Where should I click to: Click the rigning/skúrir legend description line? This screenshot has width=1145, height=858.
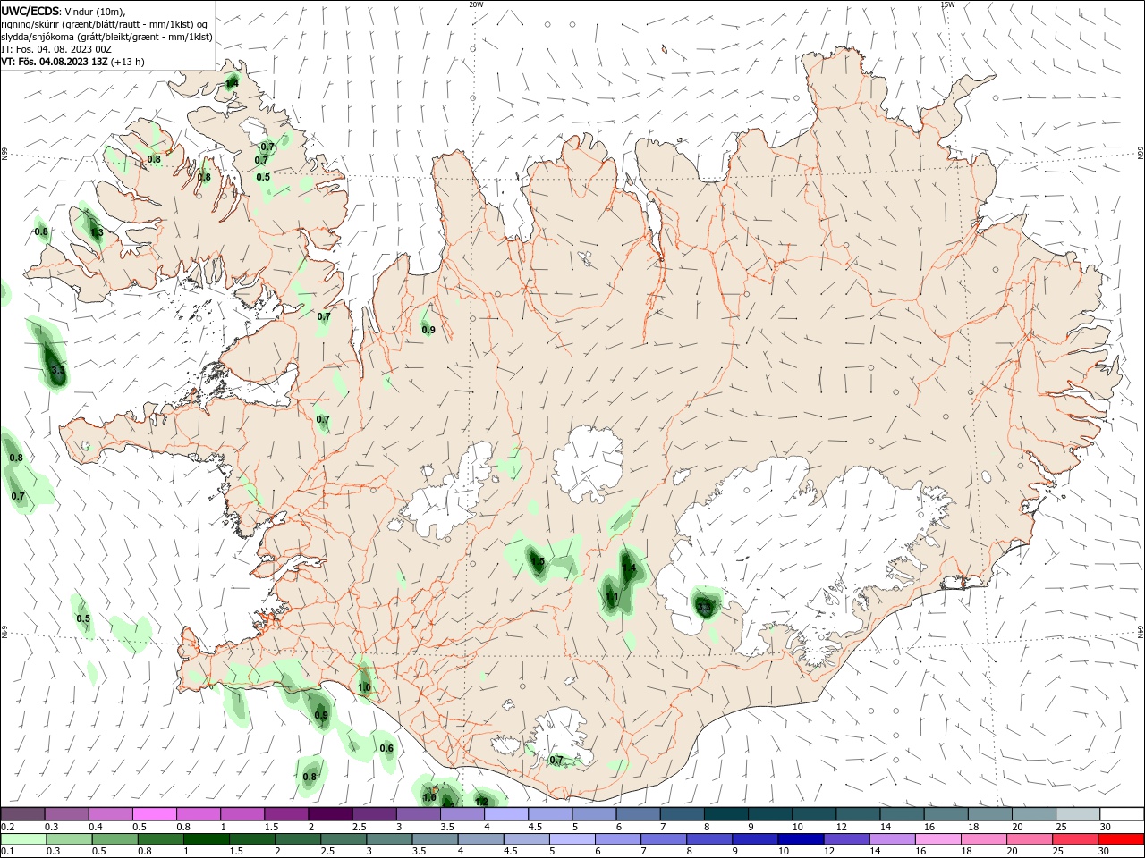tap(106, 24)
